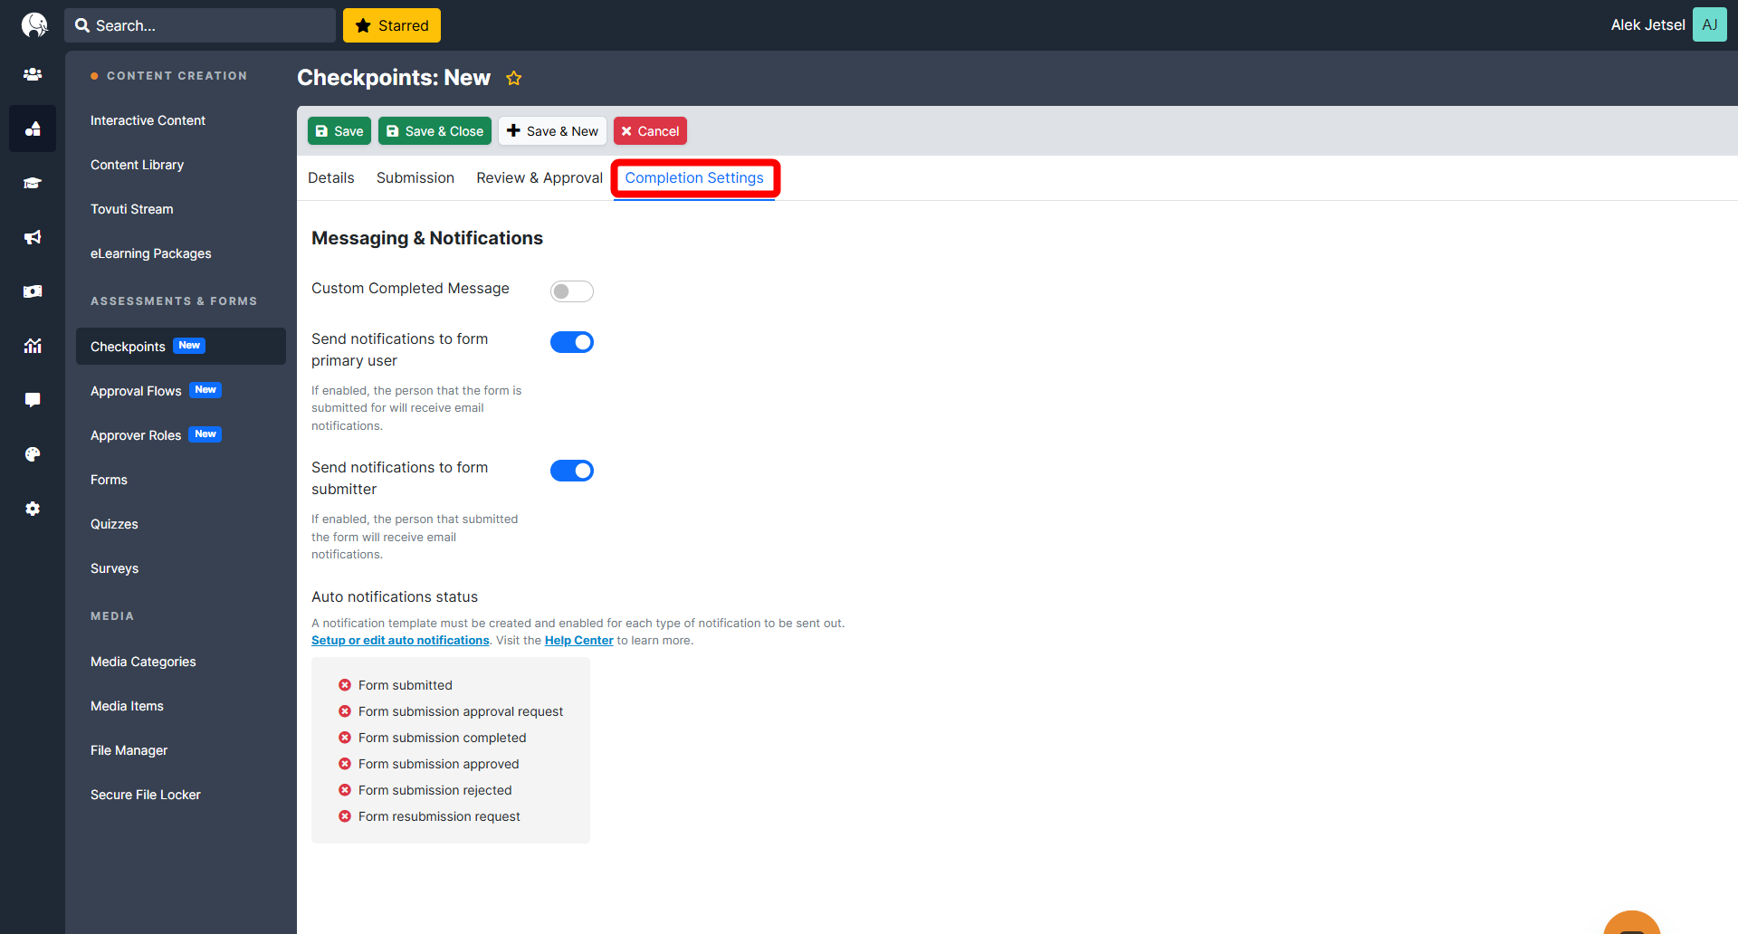1738x934 pixels.
Task: Open the Users icon in the left rail
Action: [x=33, y=74]
